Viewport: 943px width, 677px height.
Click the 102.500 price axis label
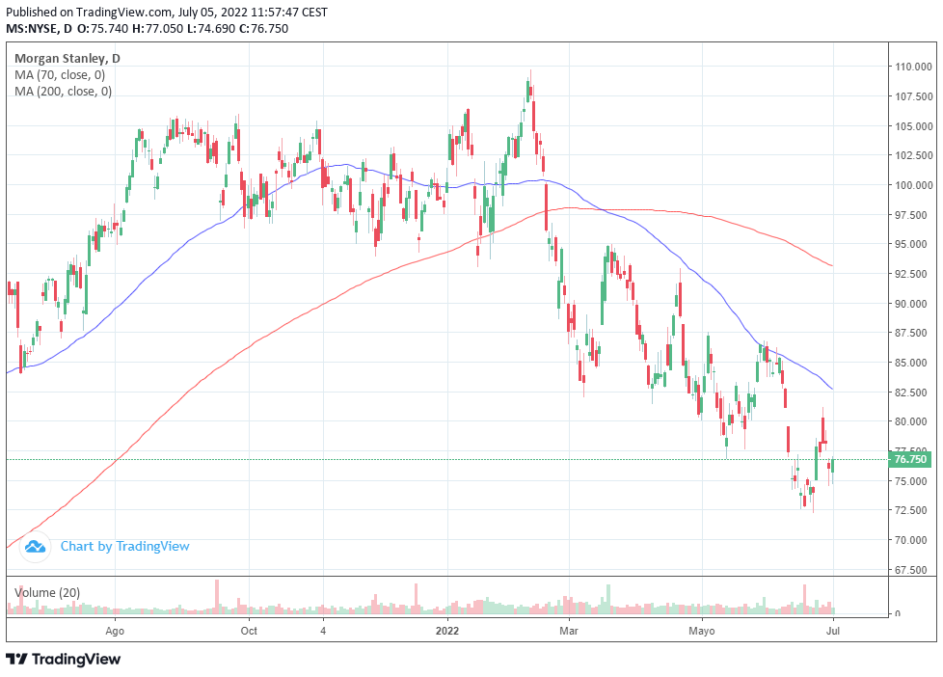(x=913, y=155)
